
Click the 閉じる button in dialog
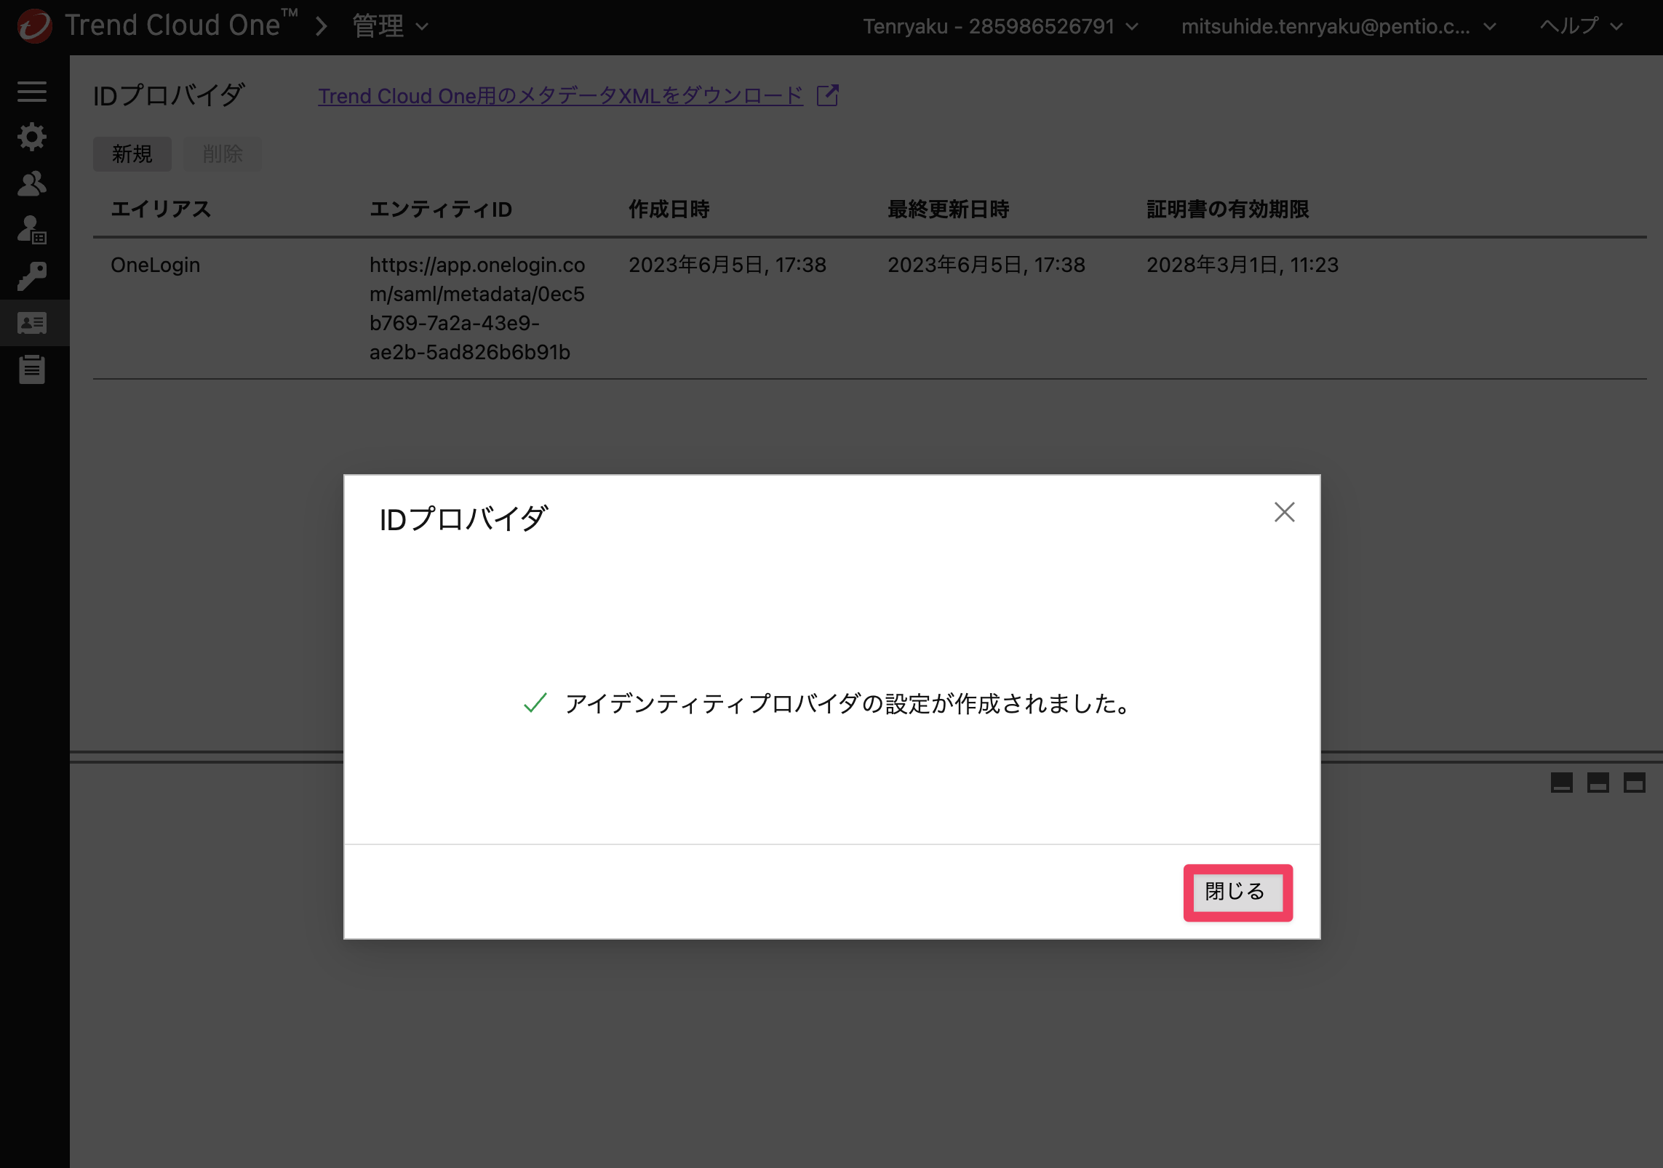(1237, 892)
